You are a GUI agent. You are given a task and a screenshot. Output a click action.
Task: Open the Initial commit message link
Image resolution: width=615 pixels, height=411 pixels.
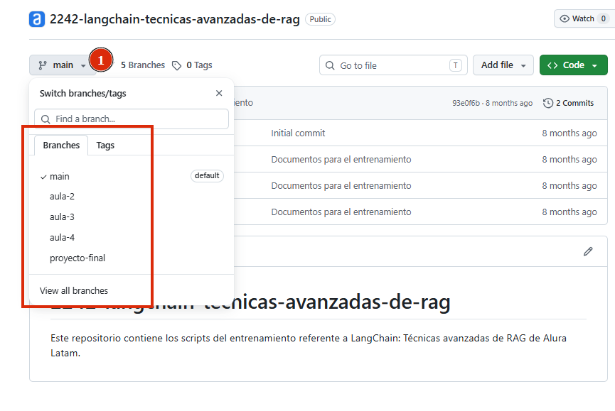pos(298,133)
